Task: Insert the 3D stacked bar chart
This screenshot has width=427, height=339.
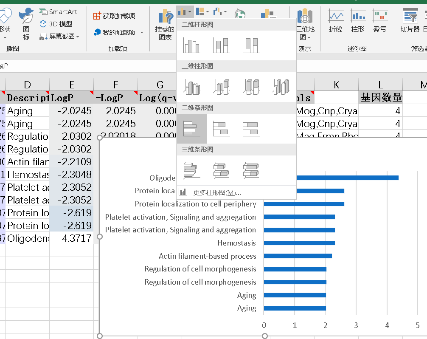Action: 222,170
